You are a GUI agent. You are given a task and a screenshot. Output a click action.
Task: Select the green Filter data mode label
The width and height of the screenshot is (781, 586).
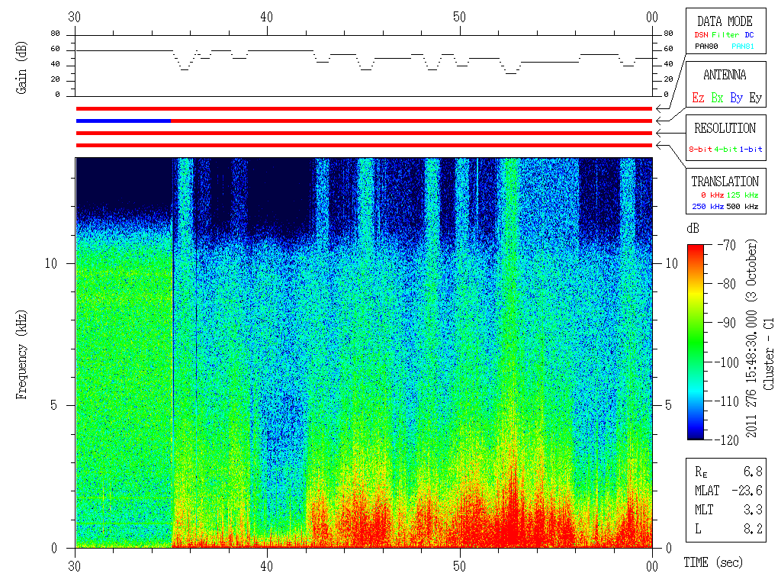tap(725, 35)
